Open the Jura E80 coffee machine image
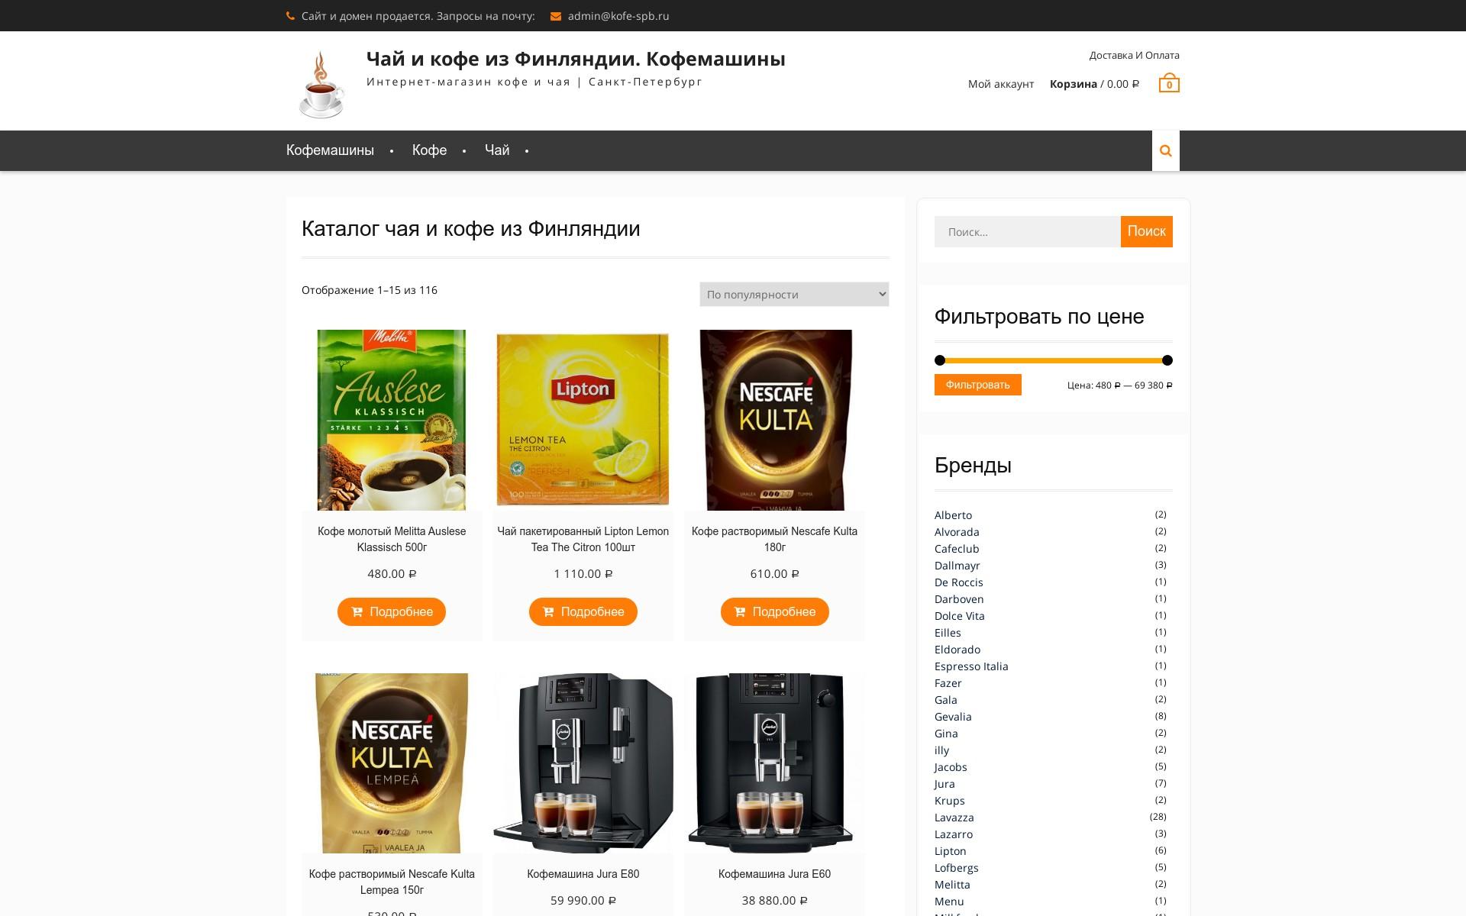 pyautogui.click(x=583, y=763)
